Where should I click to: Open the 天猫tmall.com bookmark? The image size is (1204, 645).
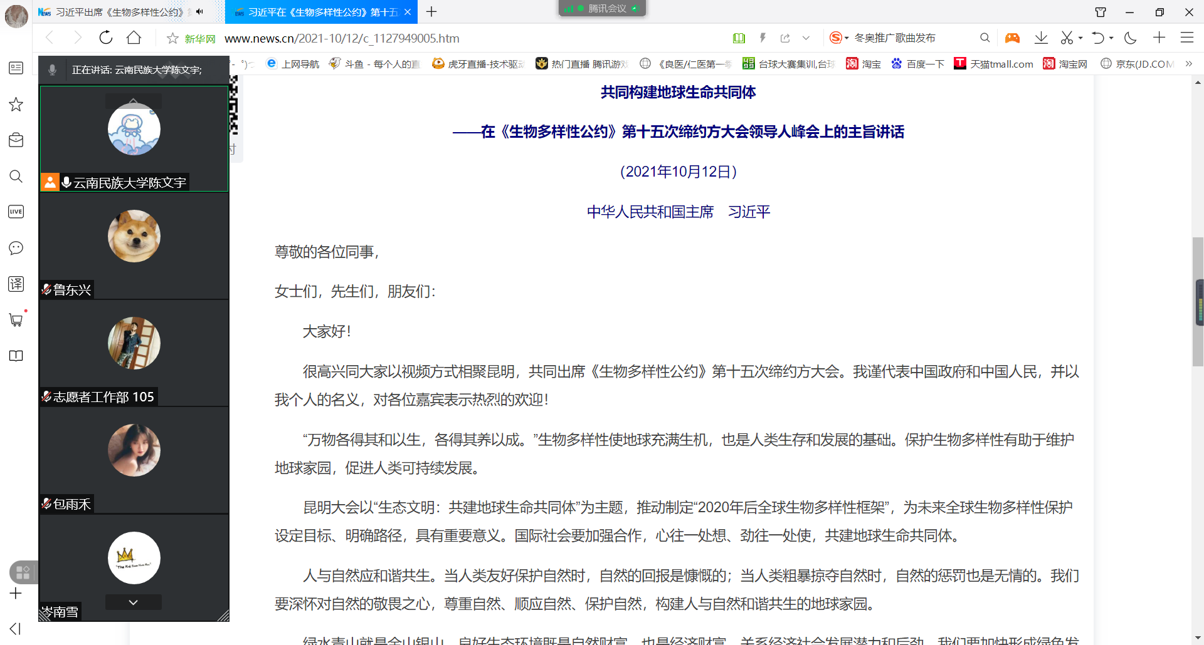tap(994, 64)
